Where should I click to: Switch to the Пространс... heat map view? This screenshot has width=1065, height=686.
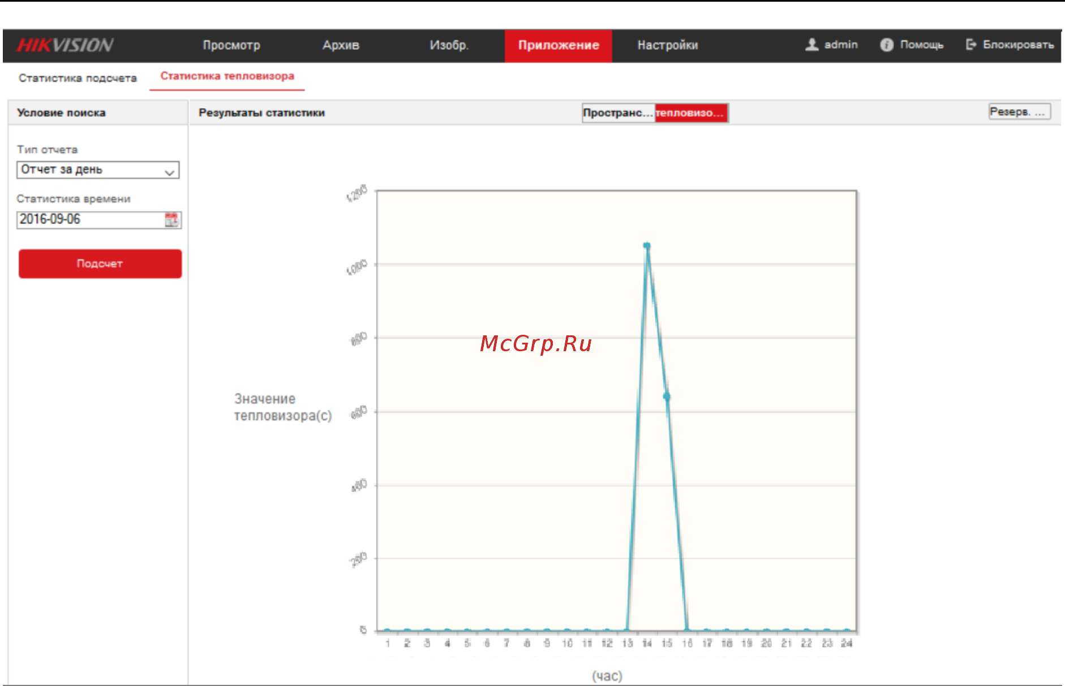[618, 113]
